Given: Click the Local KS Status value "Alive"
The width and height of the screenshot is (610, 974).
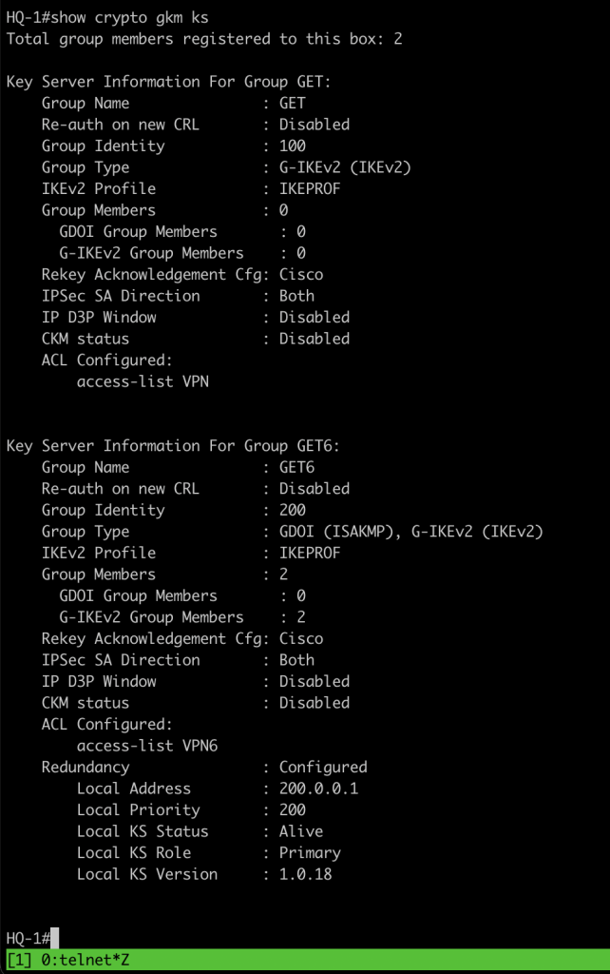Looking at the screenshot, I should pyautogui.click(x=301, y=831).
